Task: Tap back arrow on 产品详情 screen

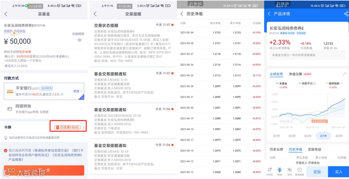Action: click(x=269, y=14)
